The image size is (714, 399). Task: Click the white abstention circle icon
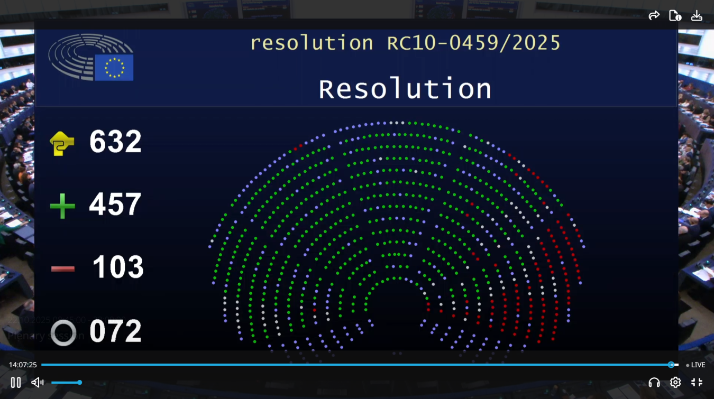63,333
